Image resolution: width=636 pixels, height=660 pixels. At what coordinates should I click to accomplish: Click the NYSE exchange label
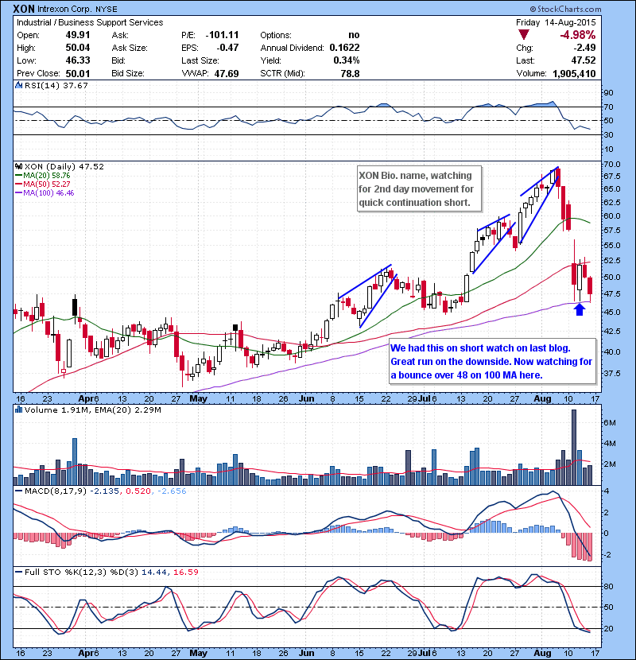[x=106, y=10]
